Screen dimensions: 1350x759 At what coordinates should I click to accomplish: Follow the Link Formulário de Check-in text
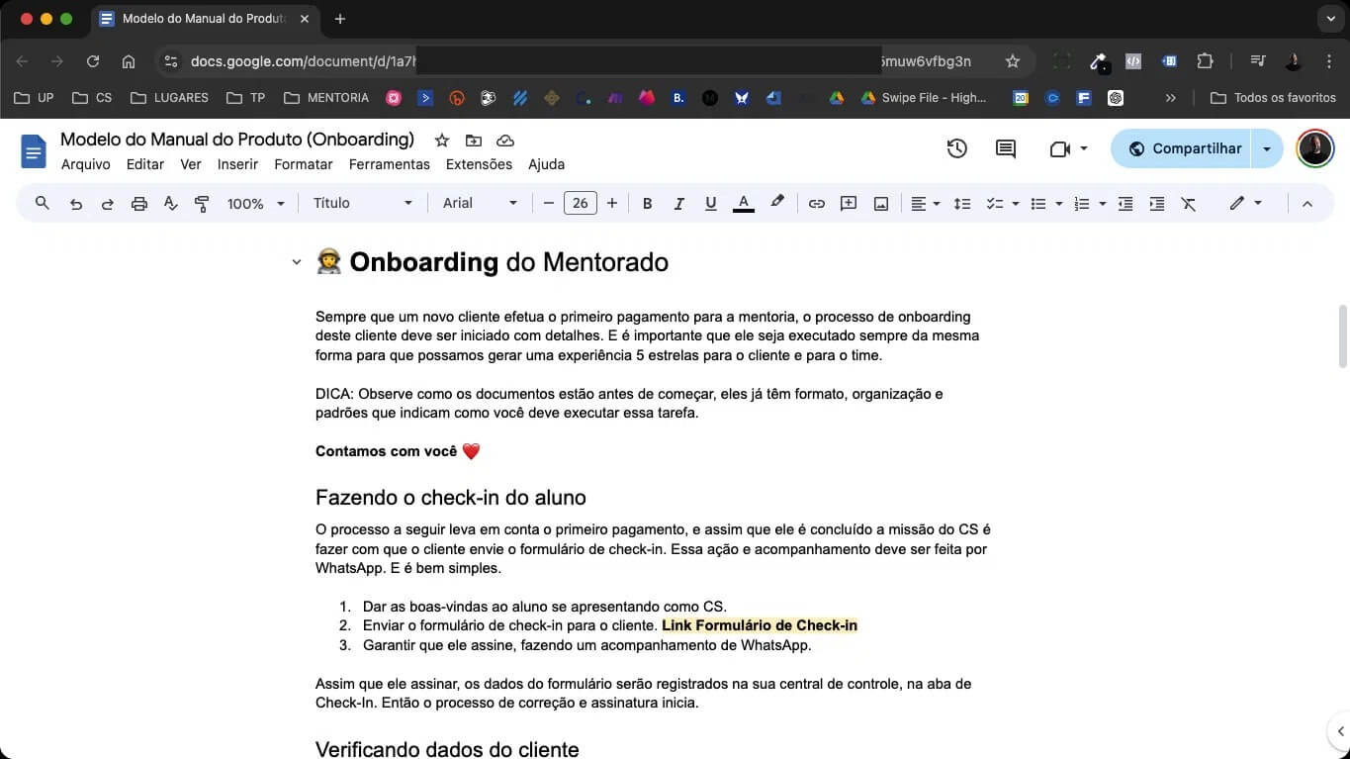pos(760,625)
